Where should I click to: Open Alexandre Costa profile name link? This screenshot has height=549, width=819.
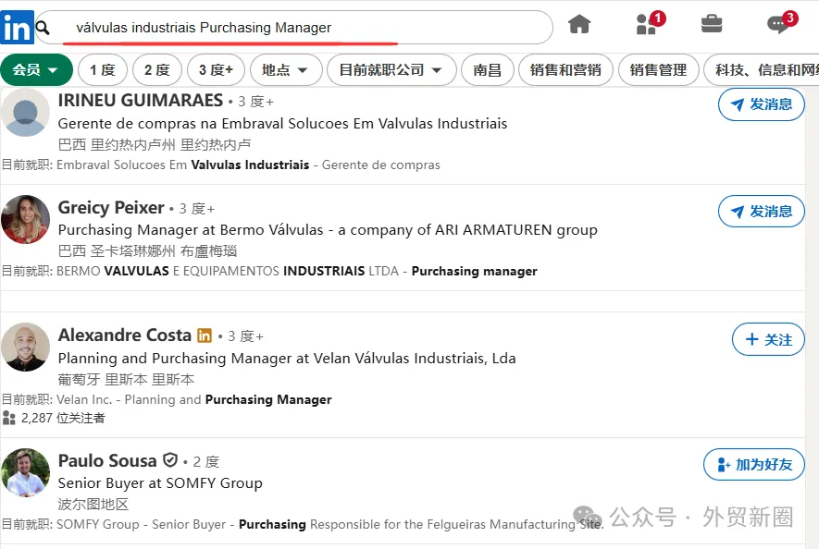[125, 335]
